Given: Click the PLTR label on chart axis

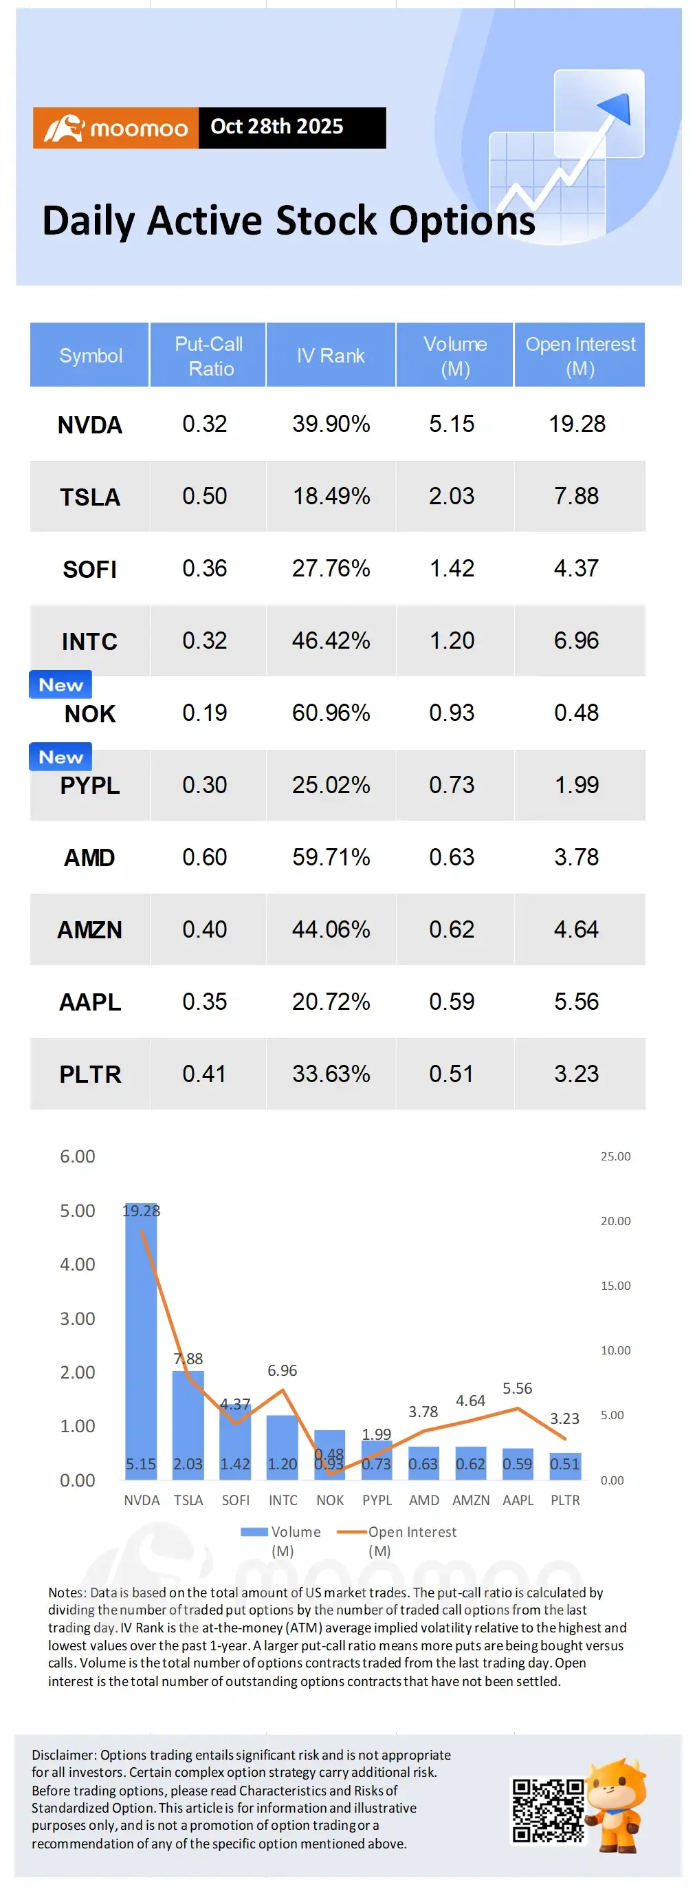Looking at the screenshot, I should pyautogui.click(x=565, y=1500).
